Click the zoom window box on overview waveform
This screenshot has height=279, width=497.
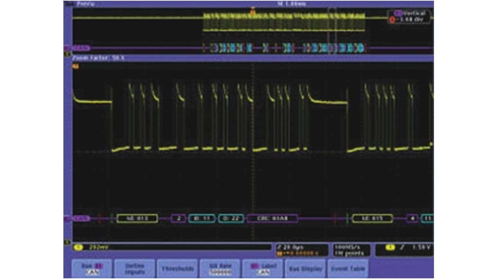tap(333, 30)
